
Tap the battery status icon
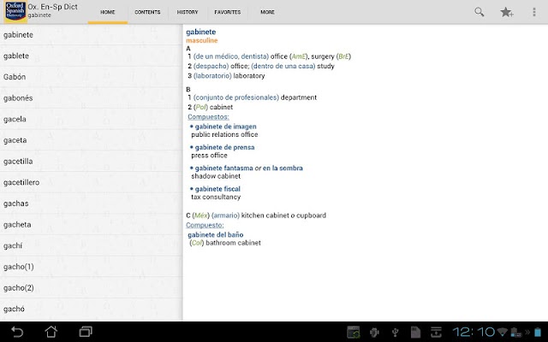(538, 332)
